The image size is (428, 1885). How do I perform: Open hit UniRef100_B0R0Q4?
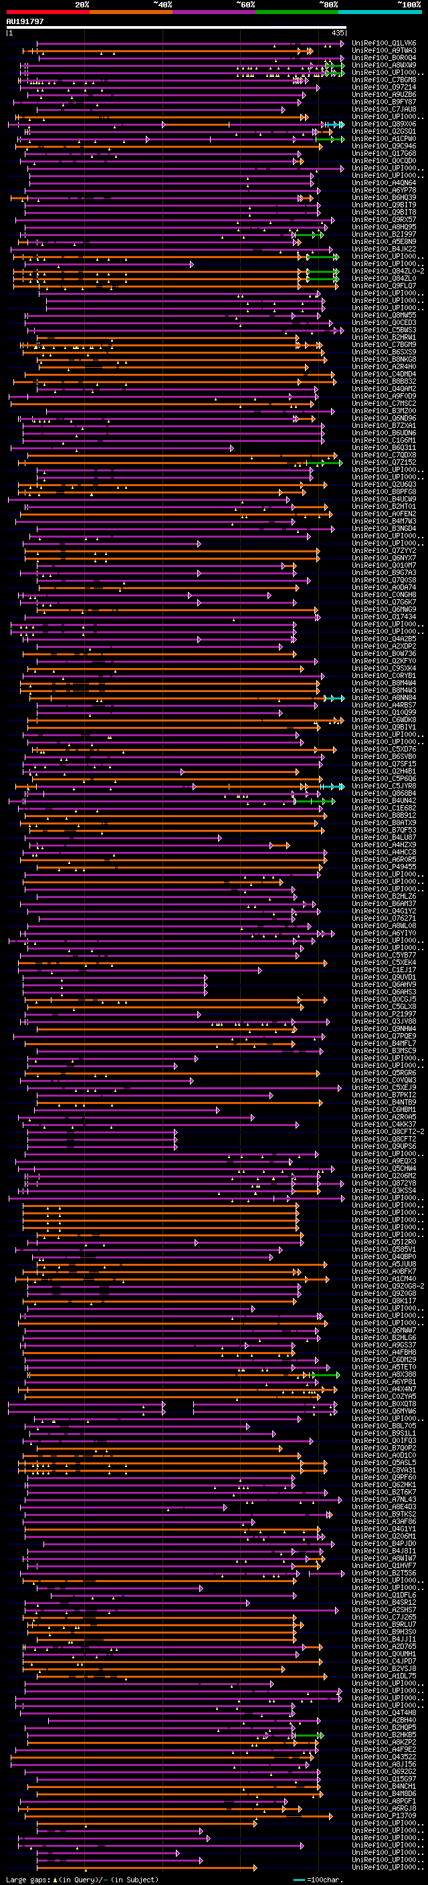(x=384, y=58)
